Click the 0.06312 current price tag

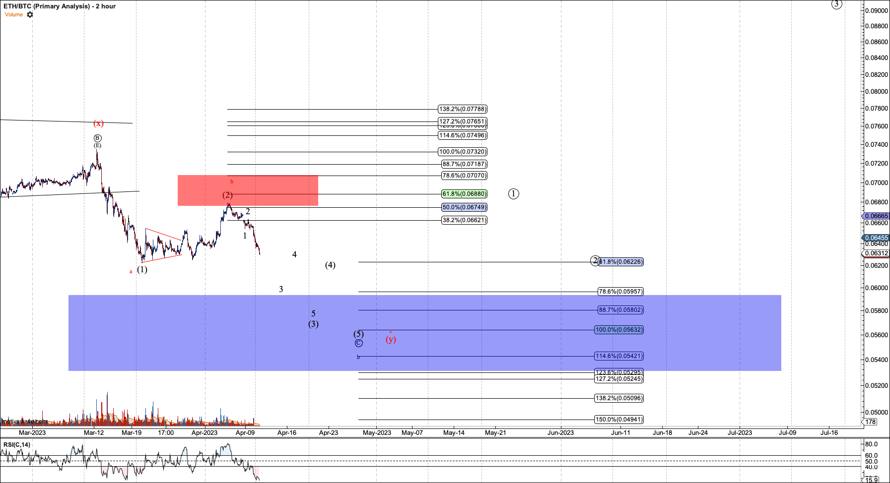click(876, 253)
